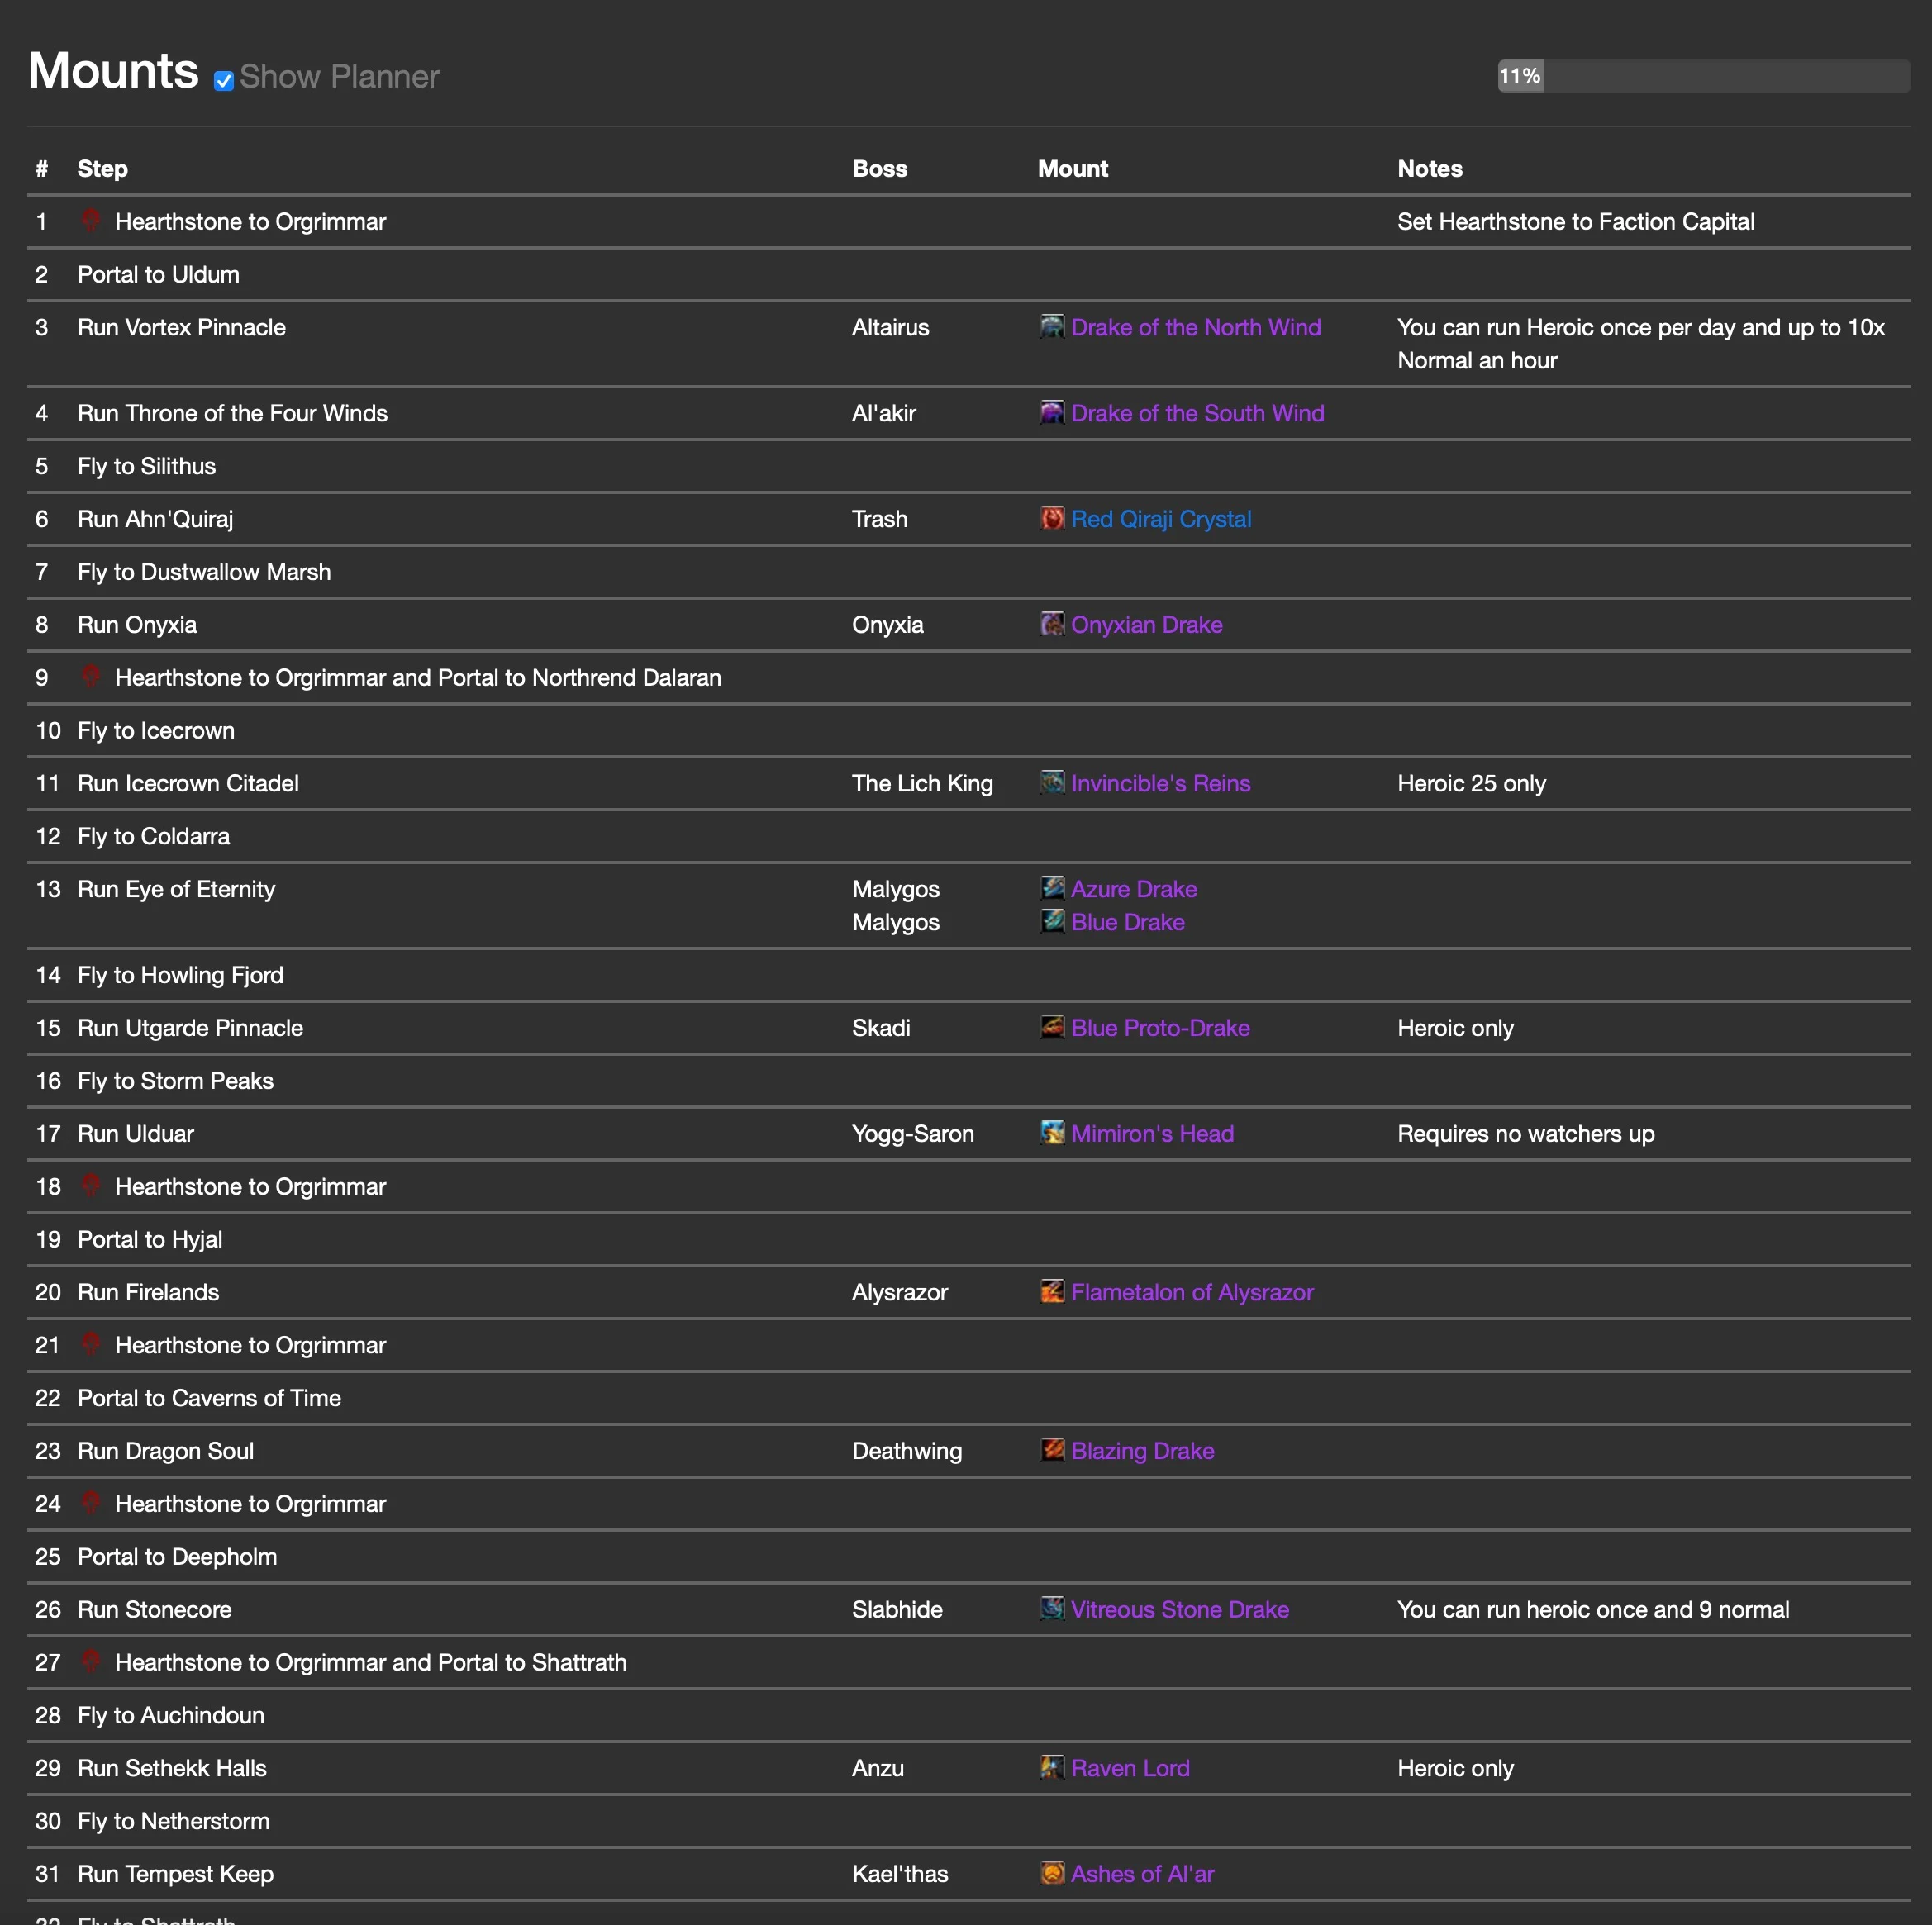Click the Invincible's Reins icon
The width and height of the screenshot is (1932, 1925).
(x=1052, y=782)
